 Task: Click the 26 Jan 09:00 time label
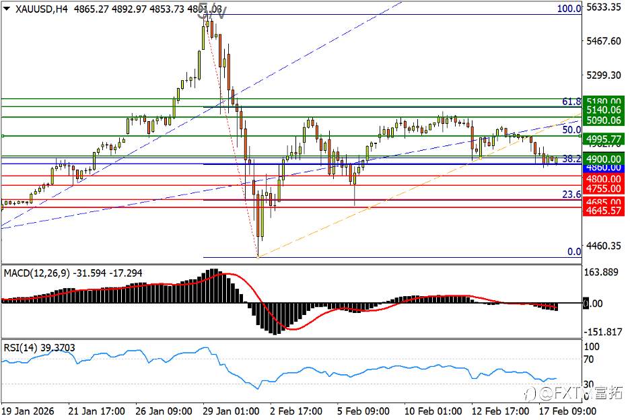pos(164,411)
